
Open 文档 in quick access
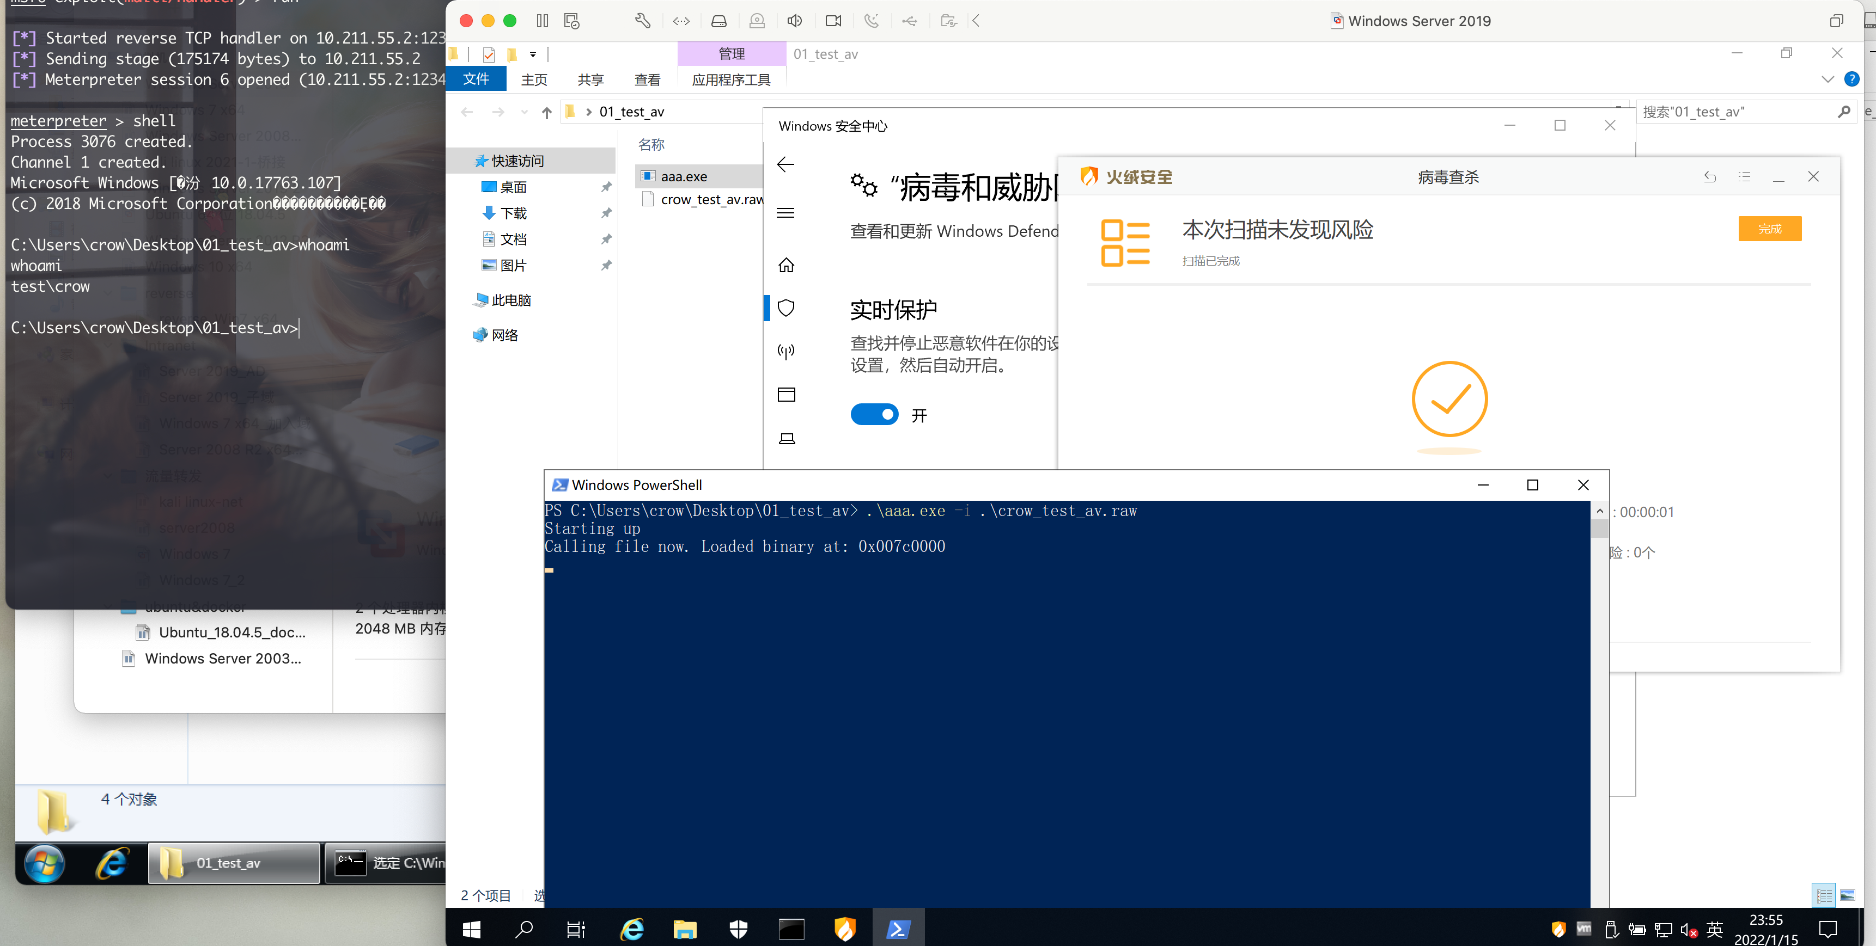click(x=513, y=239)
